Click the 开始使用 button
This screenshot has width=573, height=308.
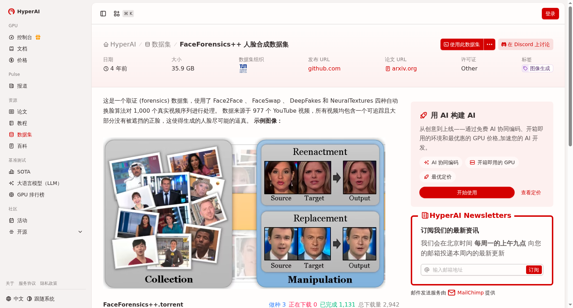click(x=467, y=192)
